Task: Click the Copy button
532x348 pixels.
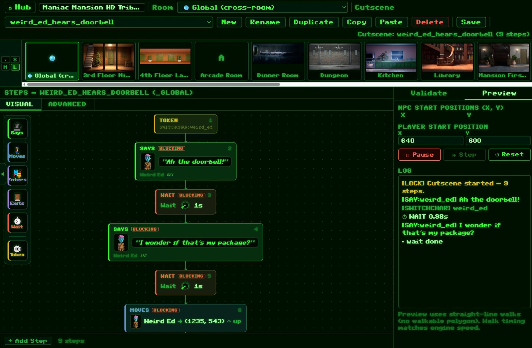Action: point(357,22)
